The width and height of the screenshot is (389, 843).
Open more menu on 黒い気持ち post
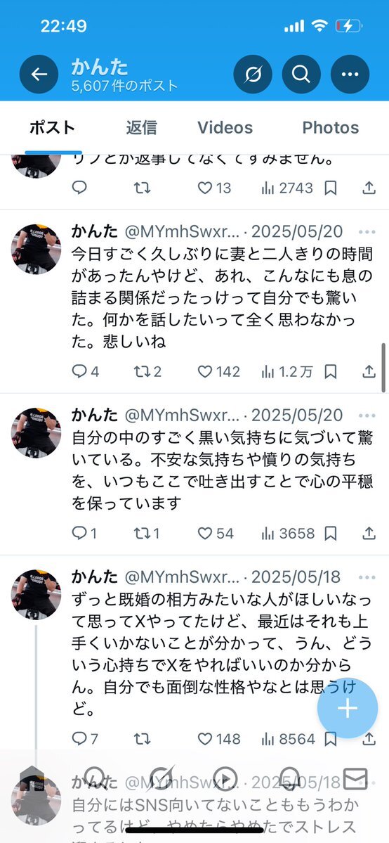coord(367,416)
